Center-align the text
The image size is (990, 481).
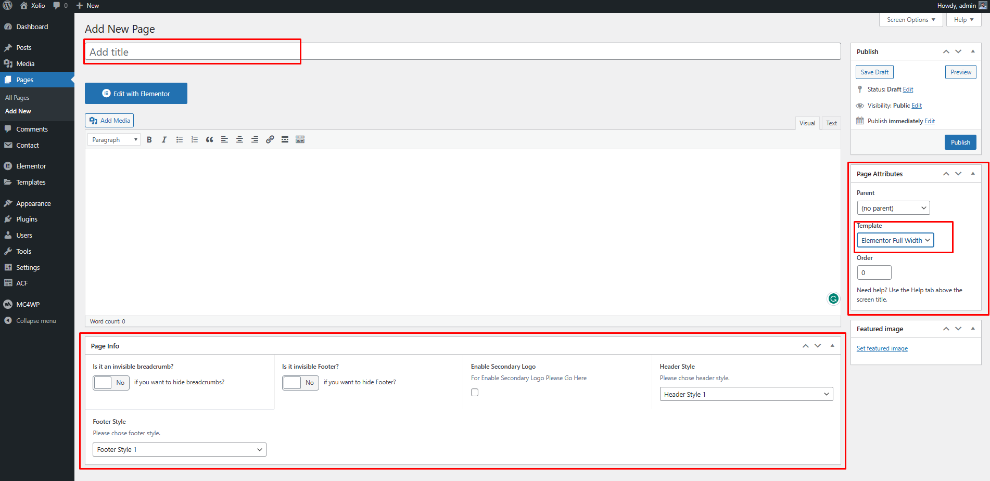tap(239, 140)
